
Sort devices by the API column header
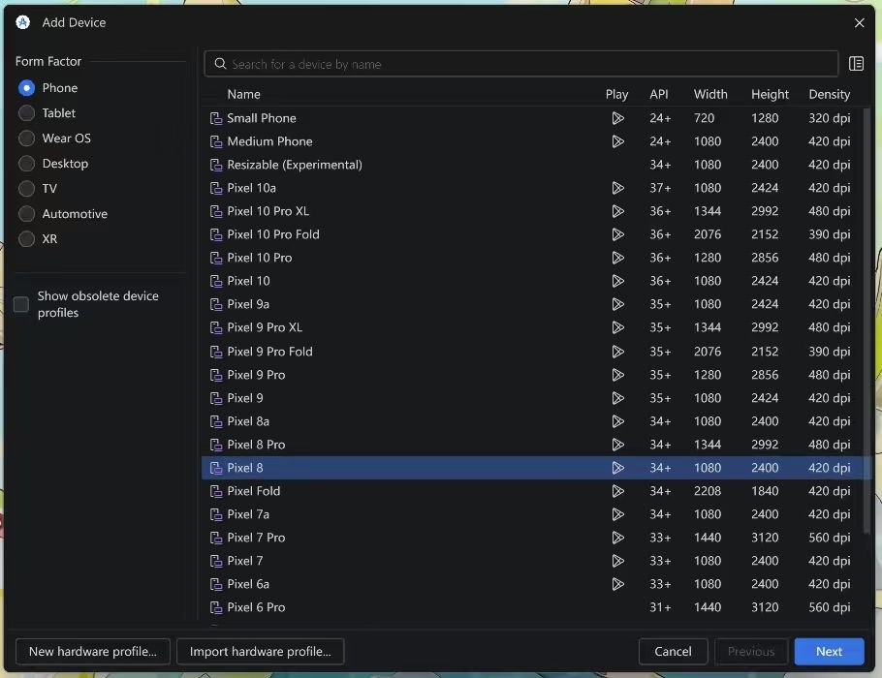point(659,94)
